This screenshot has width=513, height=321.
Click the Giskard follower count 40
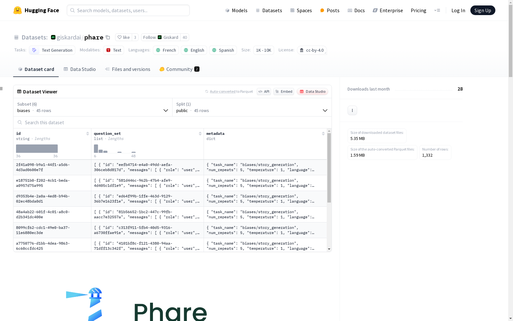(185, 37)
